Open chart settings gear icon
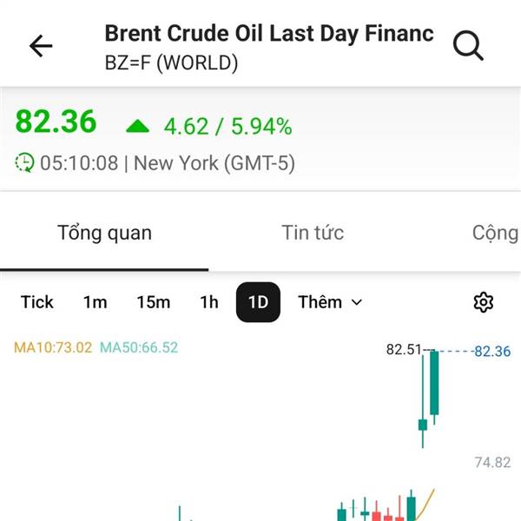The image size is (521, 521). tap(483, 302)
